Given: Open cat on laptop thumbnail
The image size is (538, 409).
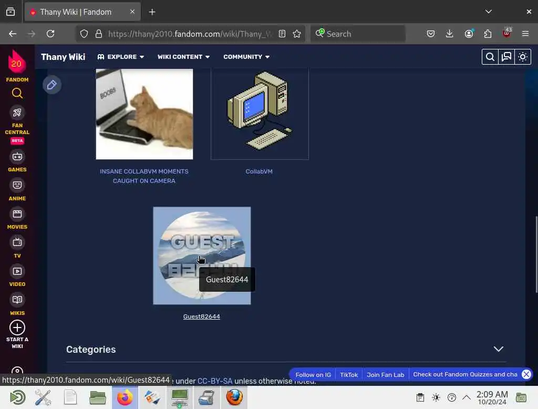Looking at the screenshot, I should pos(144,114).
